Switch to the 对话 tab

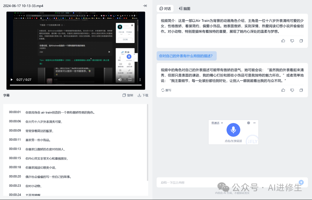click(165, 9)
